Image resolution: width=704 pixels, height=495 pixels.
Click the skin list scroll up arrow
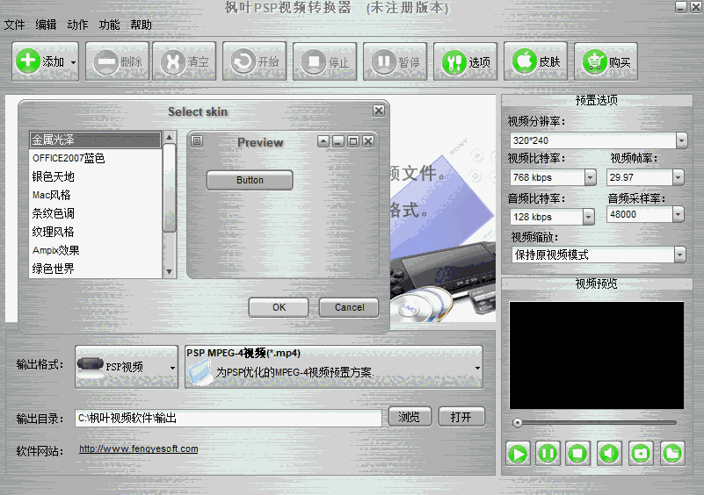(x=170, y=137)
